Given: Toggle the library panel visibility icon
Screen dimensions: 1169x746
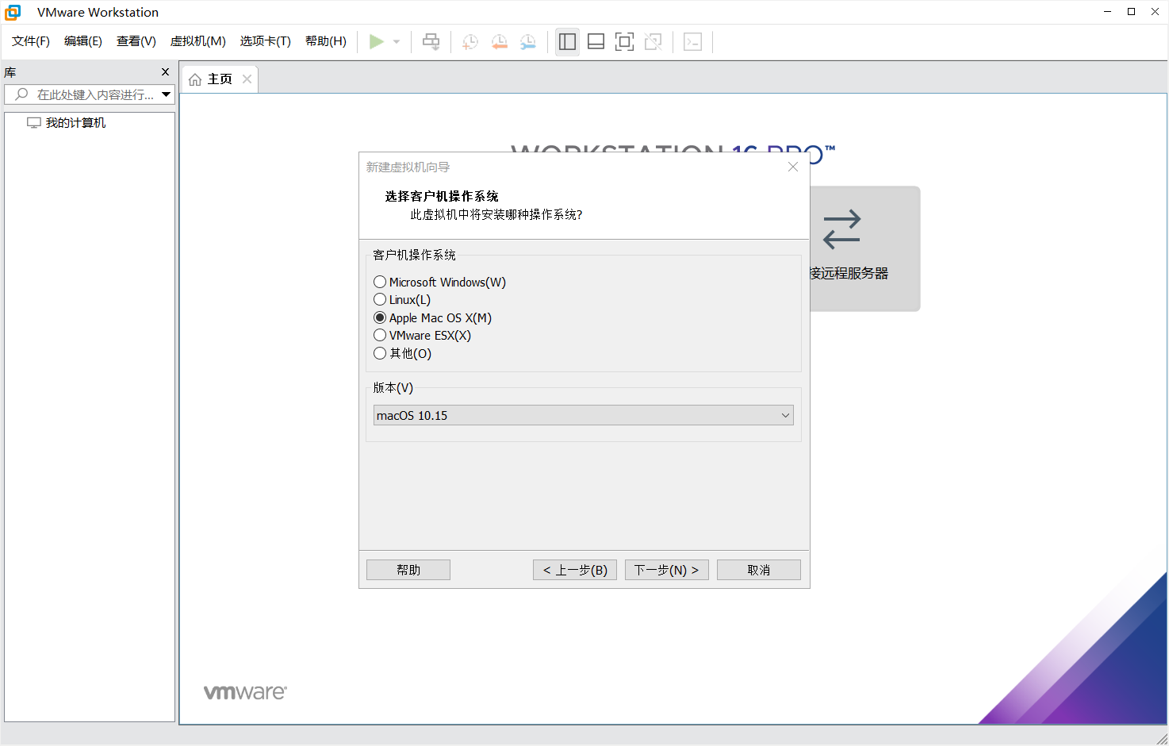Looking at the screenshot, I should [x=567, y=41].
